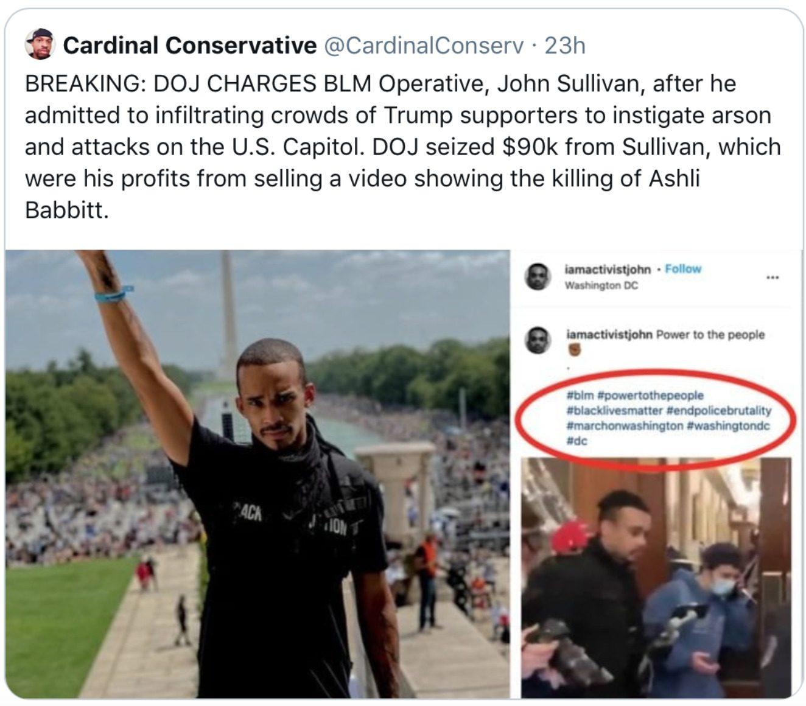Click the #endpolicebrutality hashtag

tap(718, 411)
